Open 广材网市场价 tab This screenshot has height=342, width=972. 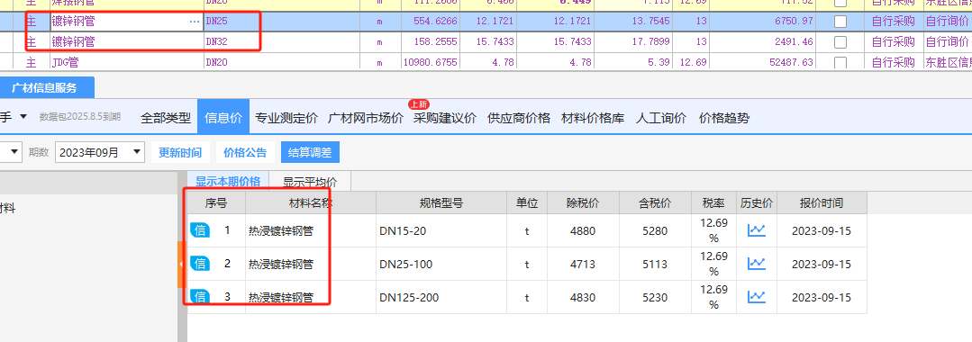365,118
